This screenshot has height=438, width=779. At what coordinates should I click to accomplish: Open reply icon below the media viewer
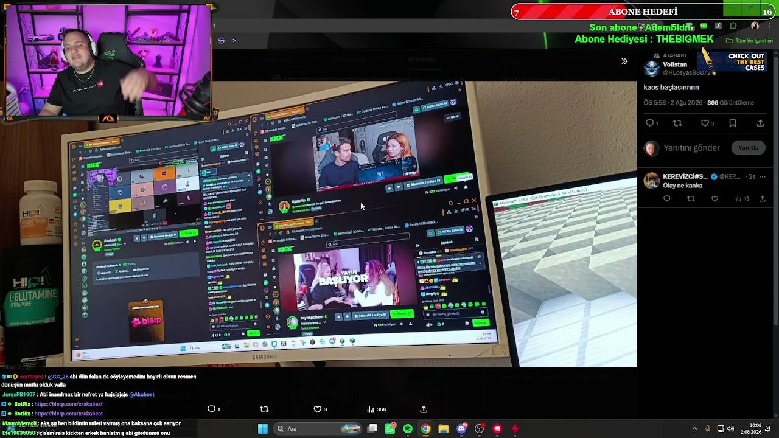214,409
